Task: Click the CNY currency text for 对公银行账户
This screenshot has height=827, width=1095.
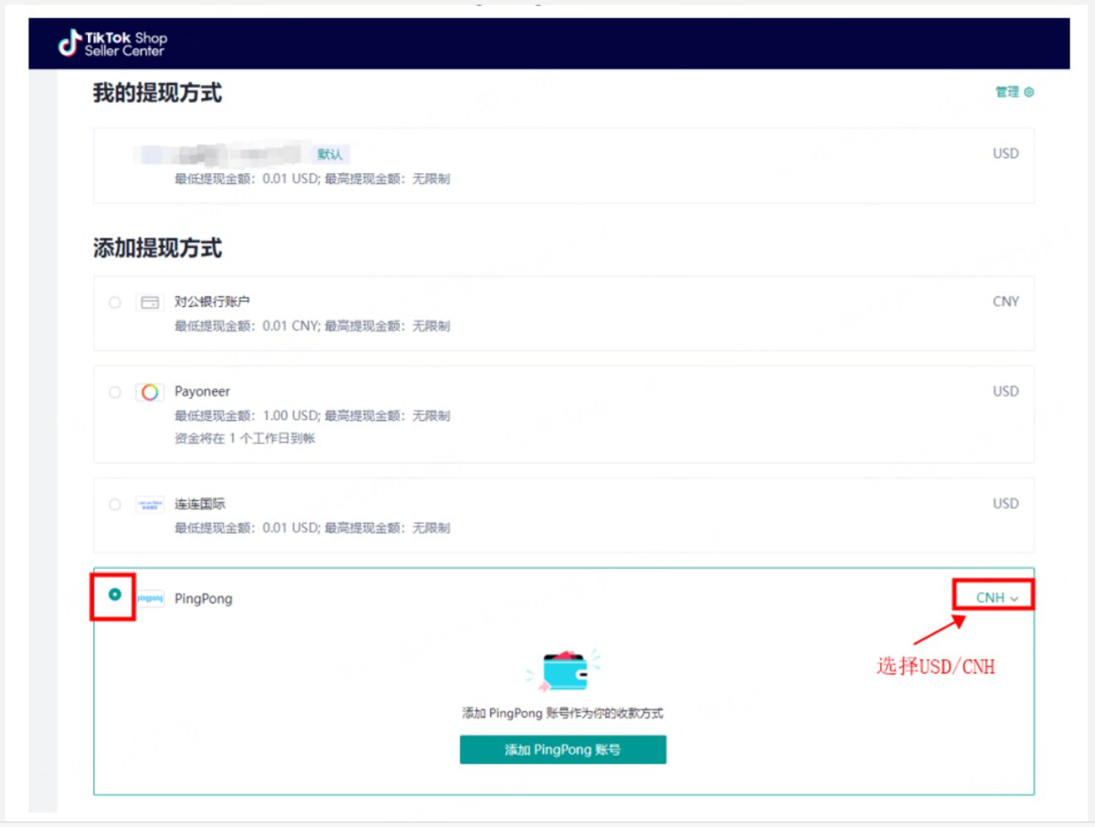Action: click(x=1006, y=302)
